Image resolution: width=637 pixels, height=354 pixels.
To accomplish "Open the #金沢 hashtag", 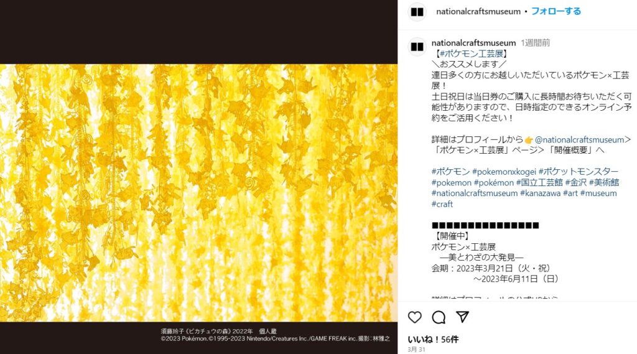I will 575,182.
